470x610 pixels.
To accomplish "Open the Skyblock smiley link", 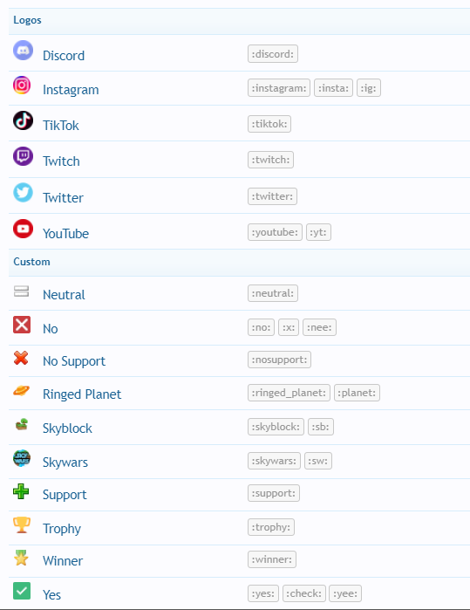I will tap(67, 428).
